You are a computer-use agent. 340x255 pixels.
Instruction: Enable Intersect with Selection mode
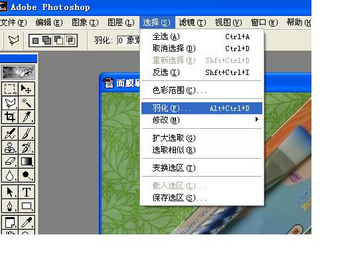[x=71, y=41]
